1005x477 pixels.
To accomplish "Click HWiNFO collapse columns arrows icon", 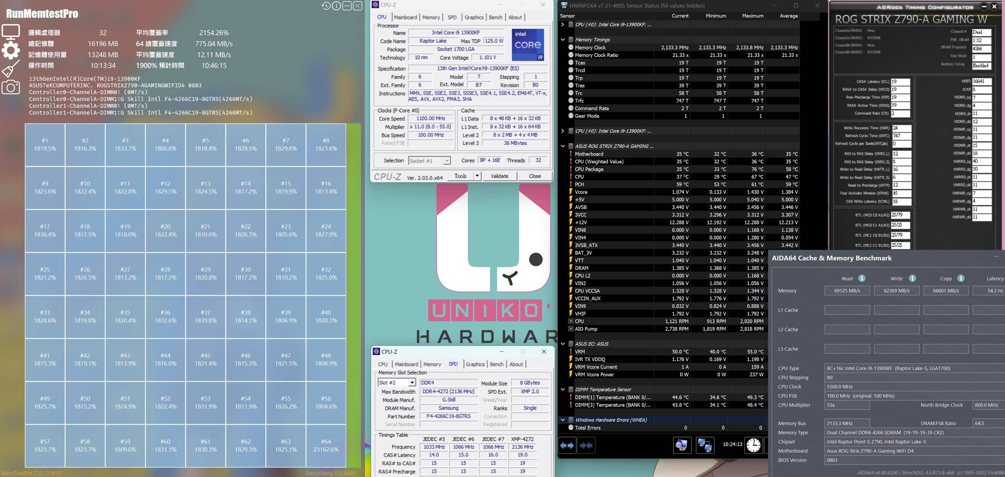I will point(586,445).
